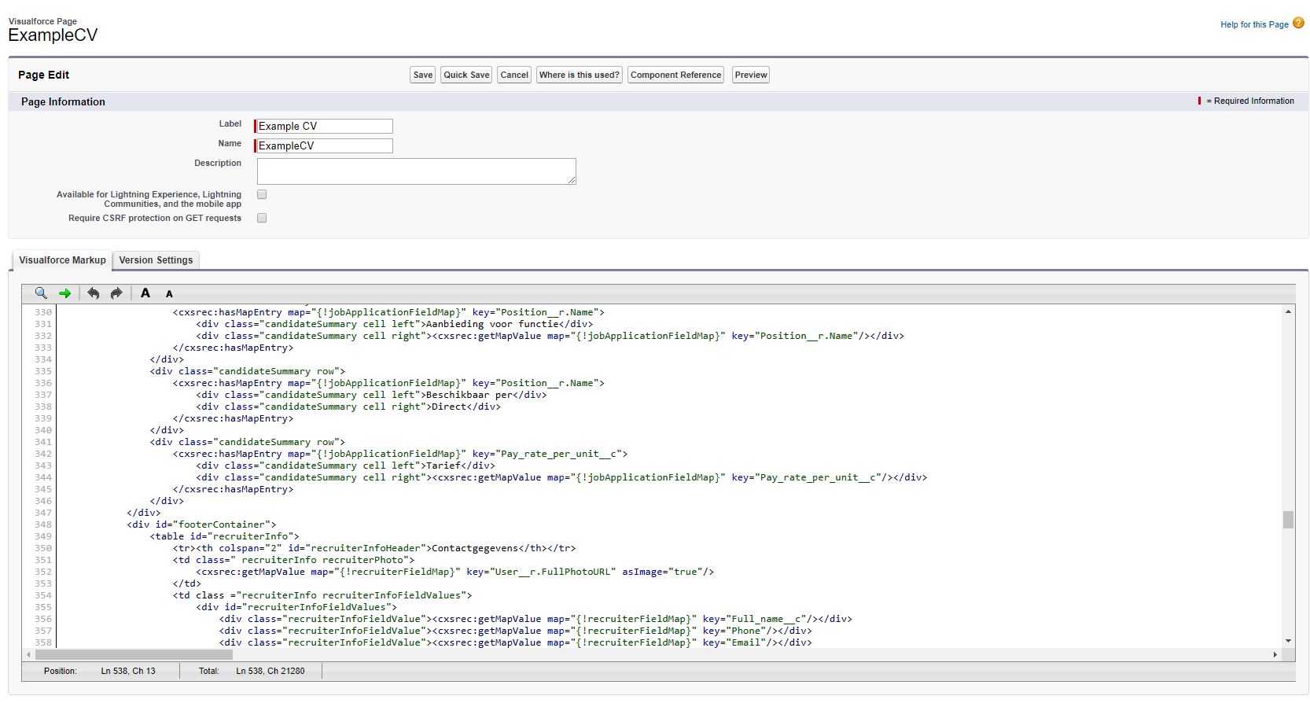Image resolution: width=1310 pixels, height=703 pixels.
Task: Increase editor font size with large A
Action: (145, 293)
